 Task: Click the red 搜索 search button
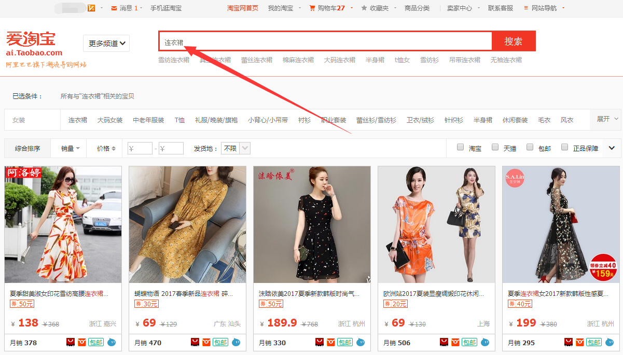click(514, 41)
